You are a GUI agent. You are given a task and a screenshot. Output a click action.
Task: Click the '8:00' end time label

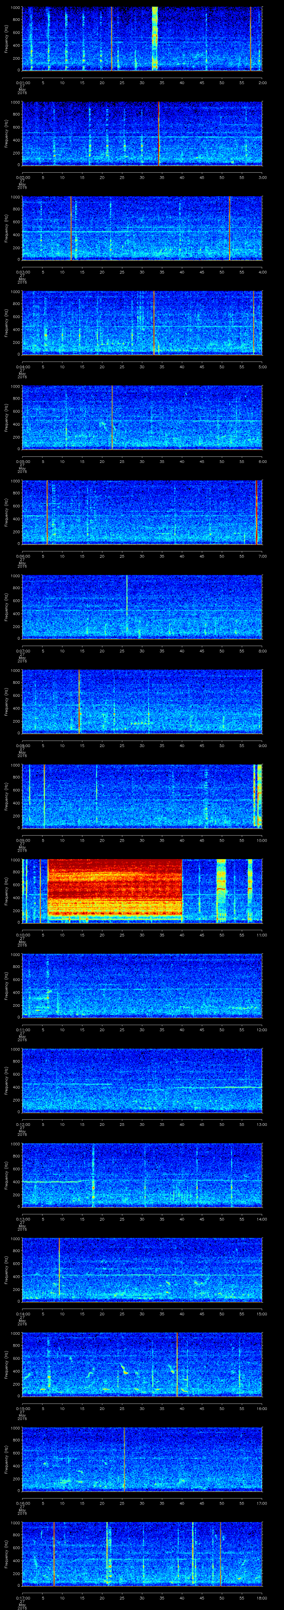pyautogui.click(x=262, y=651)
